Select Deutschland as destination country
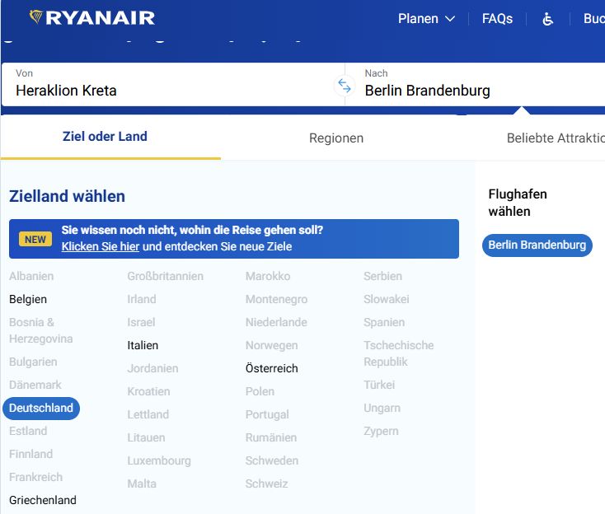 point(41,408)
